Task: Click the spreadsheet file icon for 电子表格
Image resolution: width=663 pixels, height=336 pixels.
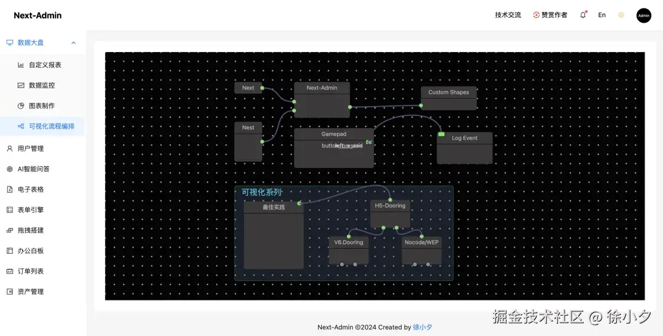Action: [x=10, y=189]
